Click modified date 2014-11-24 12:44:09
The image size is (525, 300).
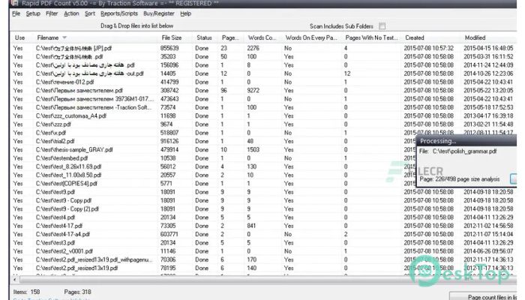488,65
